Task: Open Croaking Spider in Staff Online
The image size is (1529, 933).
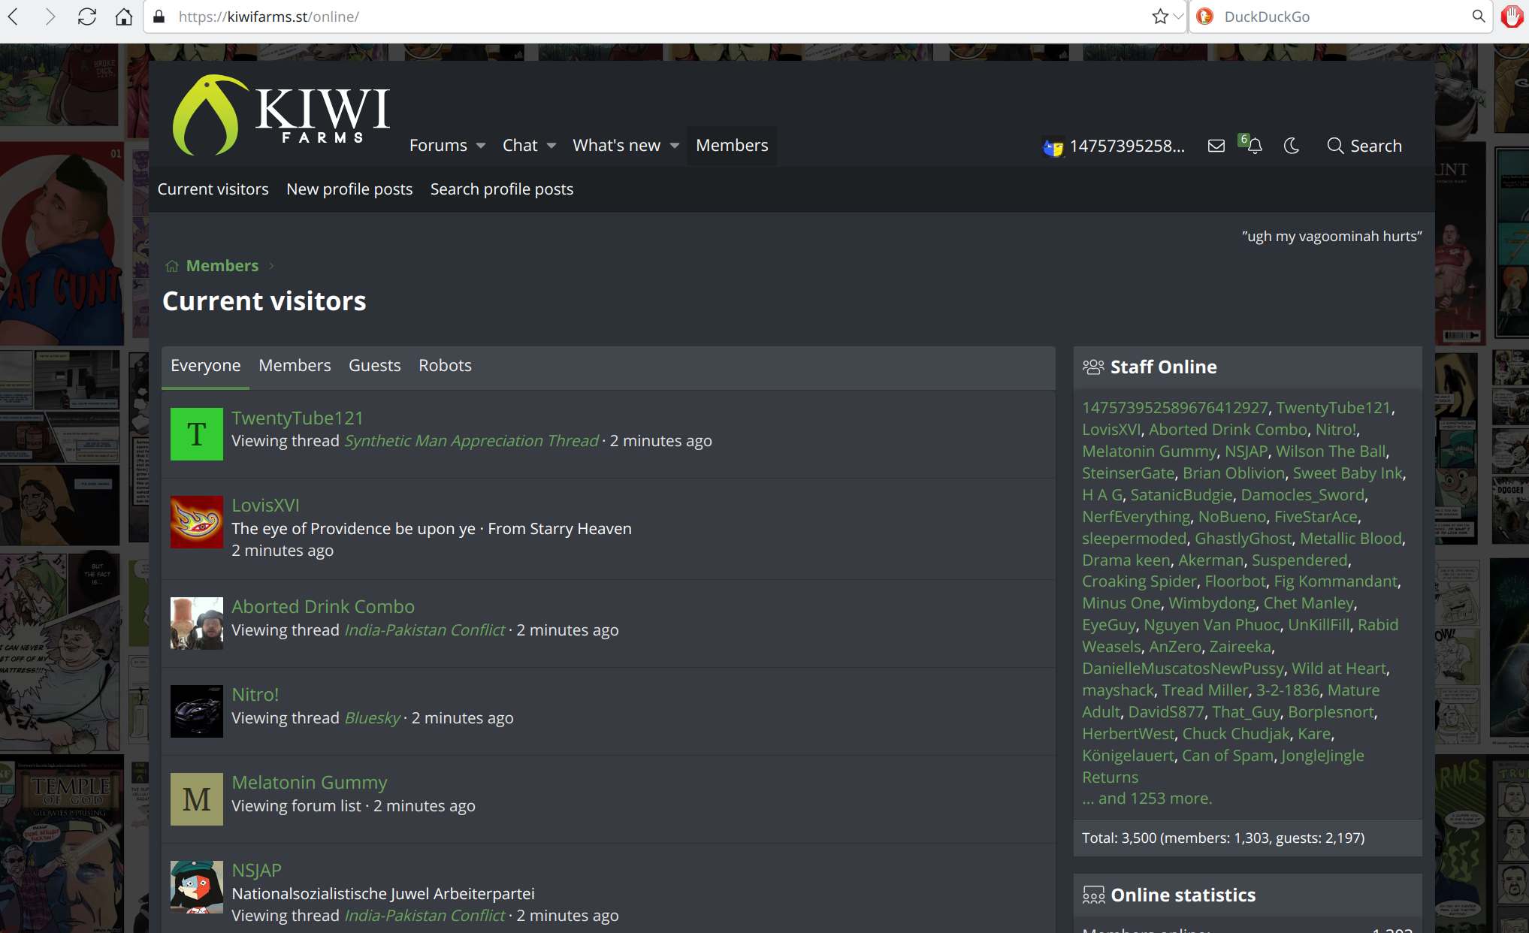Action: 1139,581
